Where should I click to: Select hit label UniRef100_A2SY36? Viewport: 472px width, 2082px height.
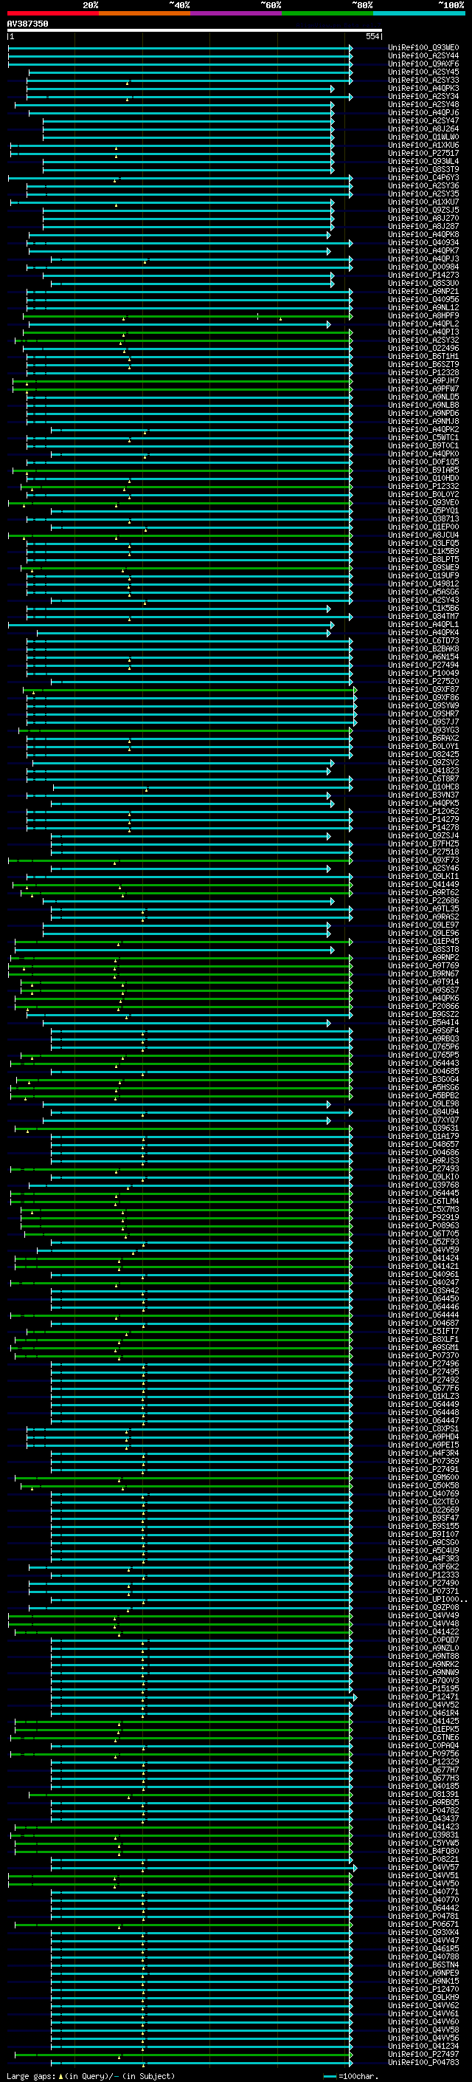click(x=423, y=186)
